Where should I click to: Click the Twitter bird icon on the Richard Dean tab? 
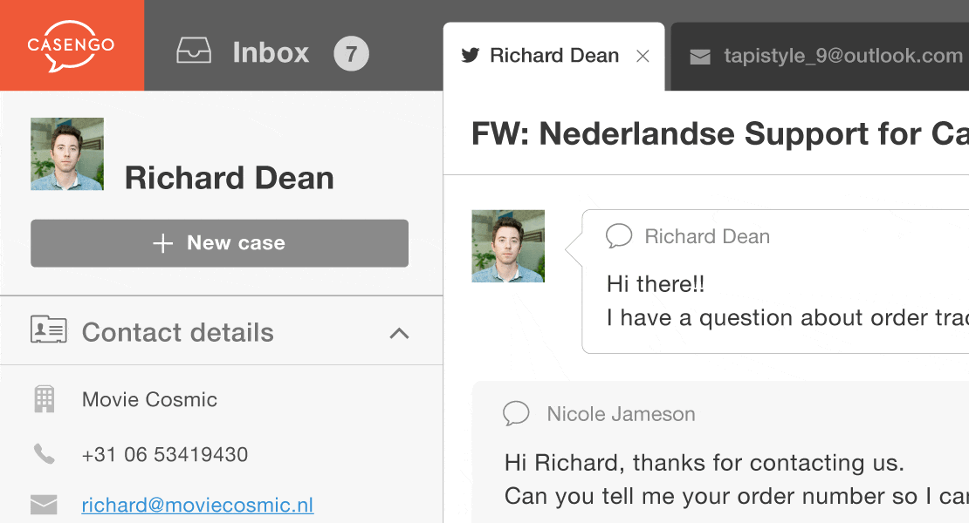(471, 56)
